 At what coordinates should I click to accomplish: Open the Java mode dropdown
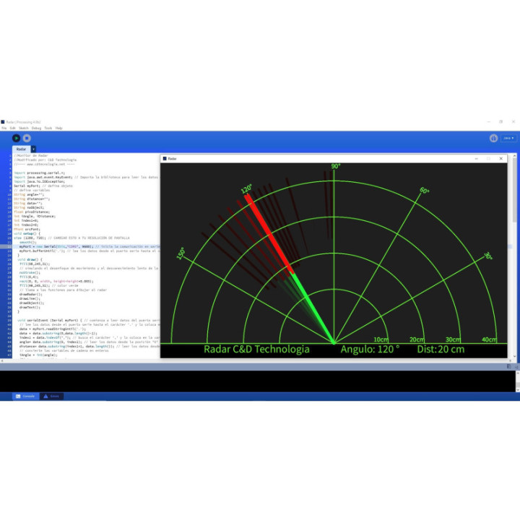click(x=508, y=138)
